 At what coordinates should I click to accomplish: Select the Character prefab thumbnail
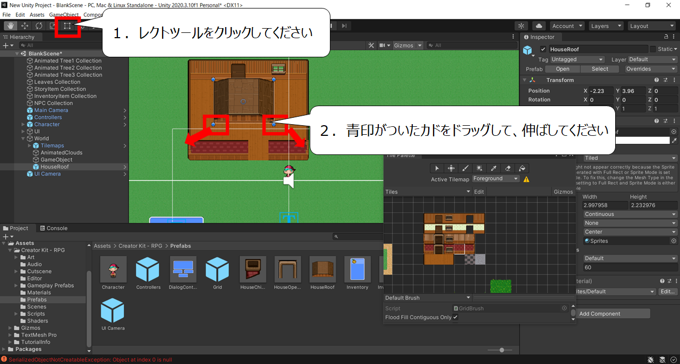(x=113, y=270)
